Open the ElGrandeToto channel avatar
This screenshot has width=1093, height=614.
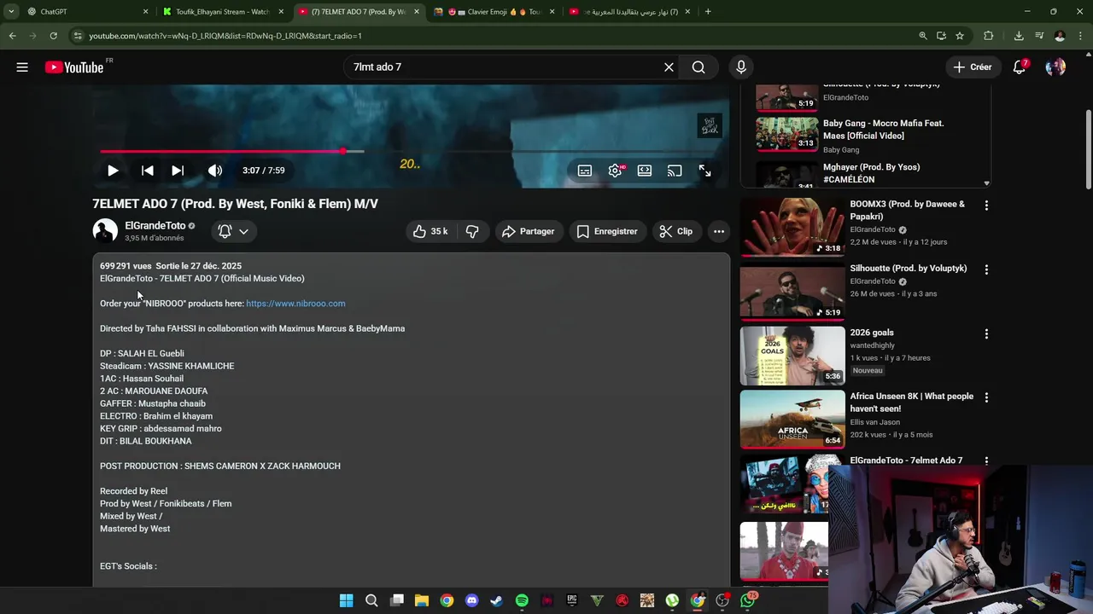105,231
